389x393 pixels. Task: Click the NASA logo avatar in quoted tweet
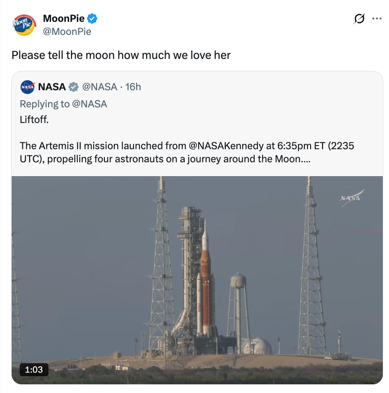[28, 87]
